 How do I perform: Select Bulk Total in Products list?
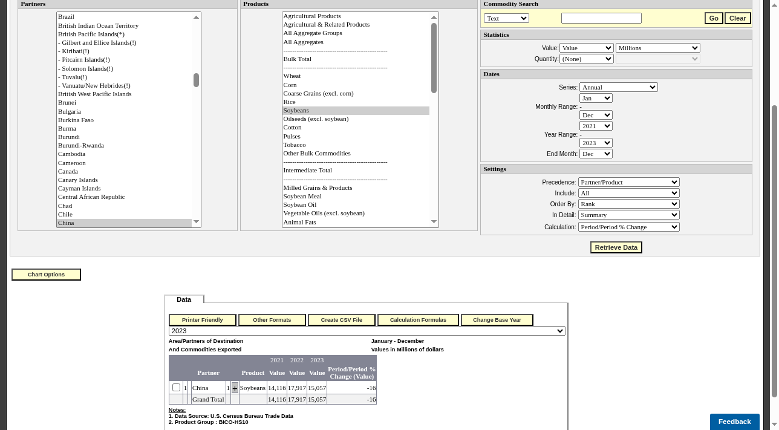tap(356, 59)
